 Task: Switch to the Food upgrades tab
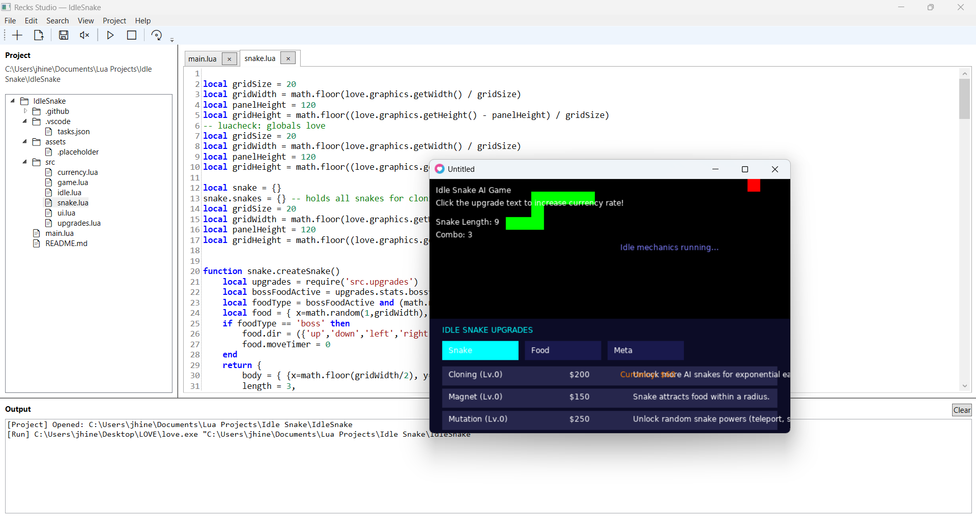point(563,350)
